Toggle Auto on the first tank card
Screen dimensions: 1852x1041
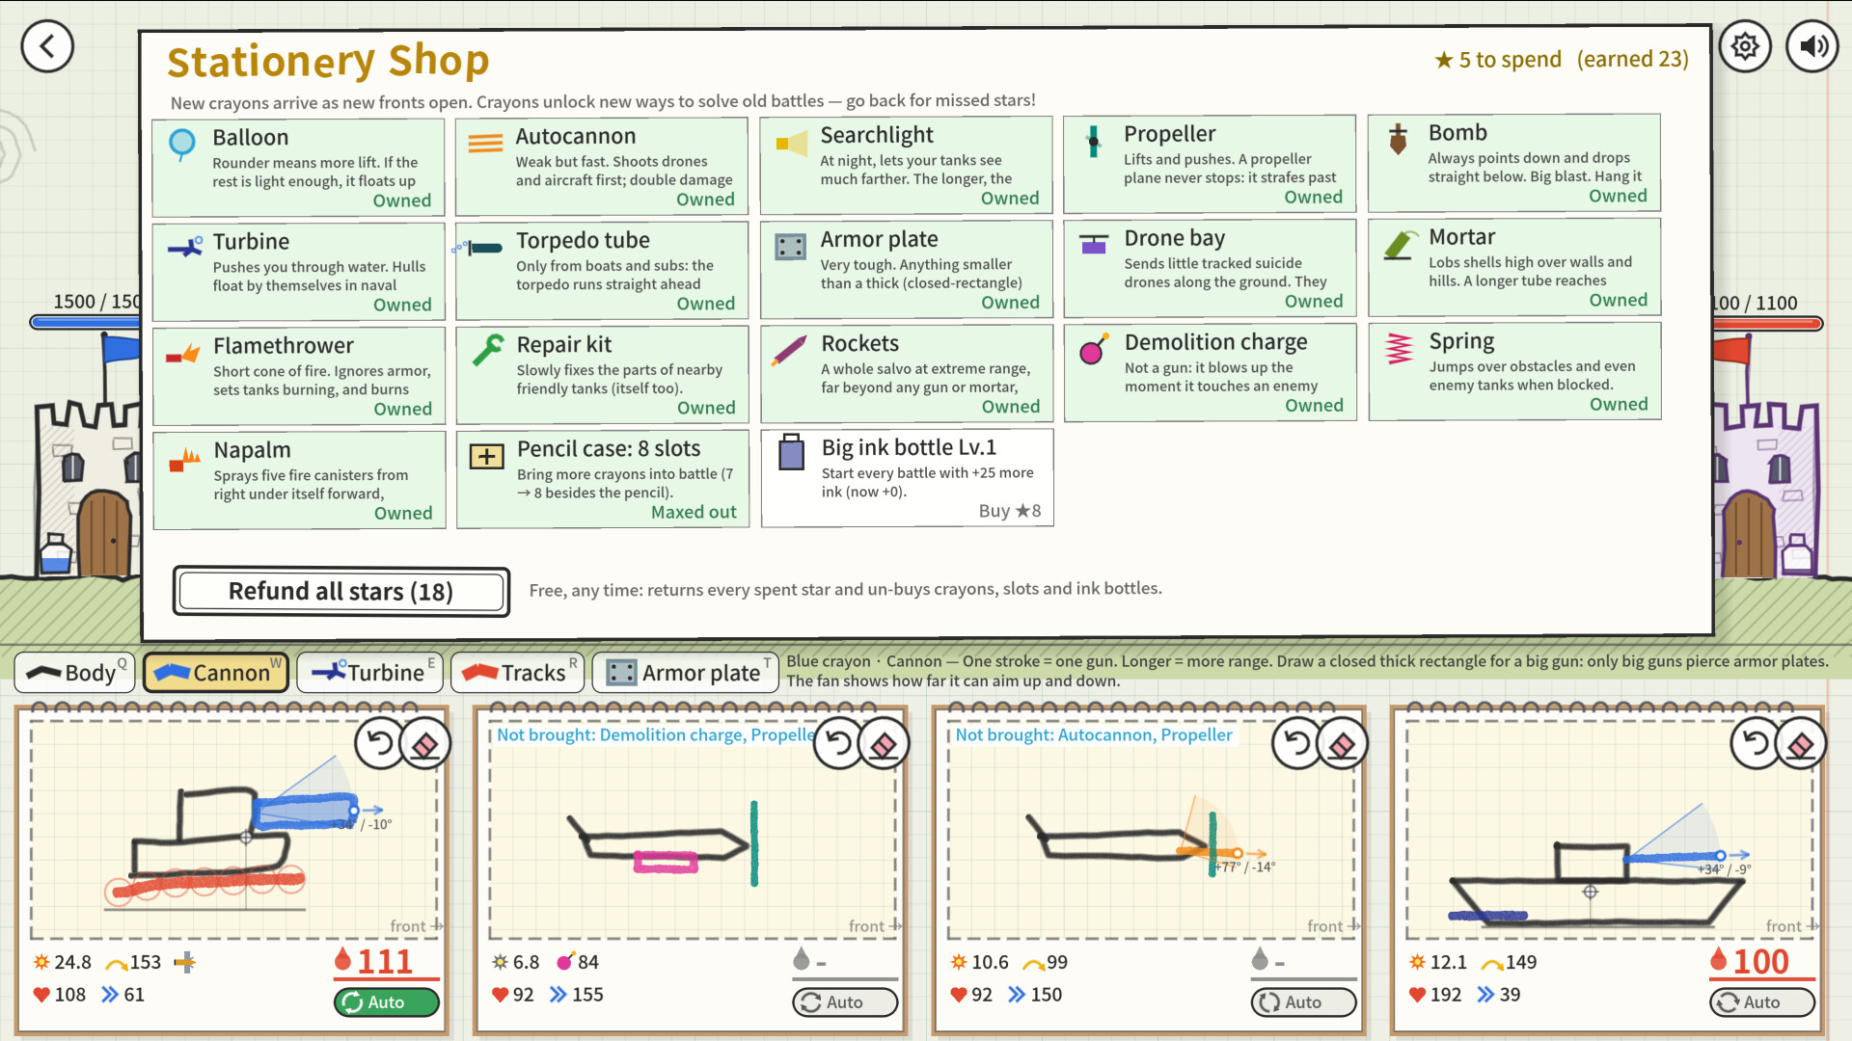click(387, 1002)
